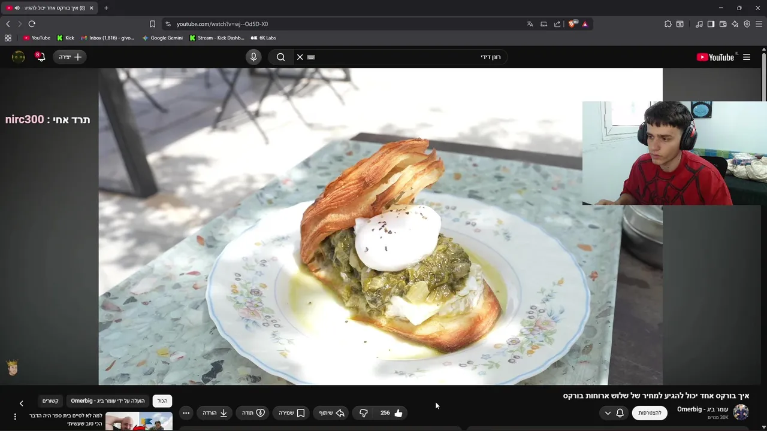
Task: Open the suggested video thumbnail
Action: pos(139,421)
